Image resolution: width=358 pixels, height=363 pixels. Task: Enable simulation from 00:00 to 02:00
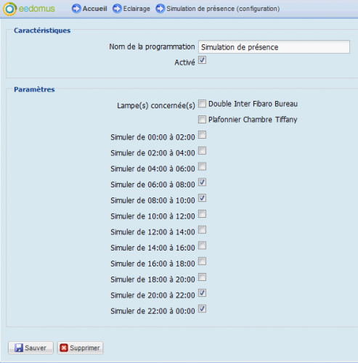click(202, 135)
